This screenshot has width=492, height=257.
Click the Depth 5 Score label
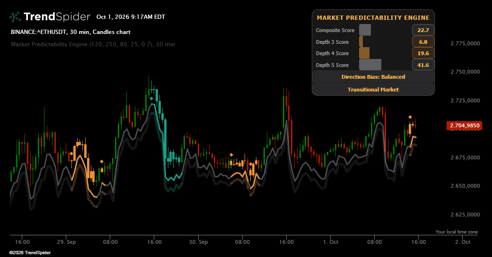(x=332, y=65)
